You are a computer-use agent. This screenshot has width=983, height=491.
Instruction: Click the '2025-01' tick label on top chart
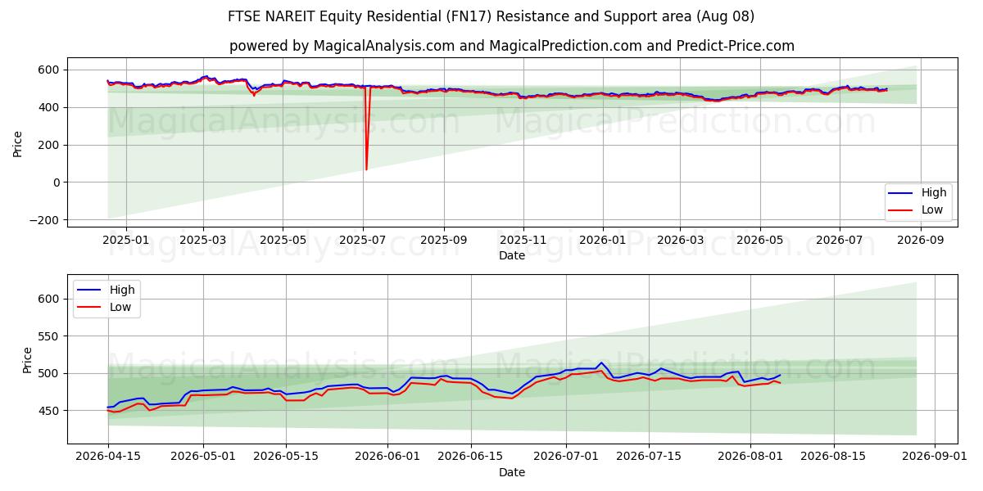click(125, 241)
